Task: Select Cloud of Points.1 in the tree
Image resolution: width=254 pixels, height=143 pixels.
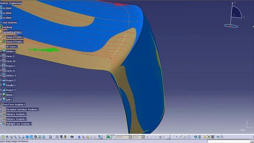Action: click(15, 37)
